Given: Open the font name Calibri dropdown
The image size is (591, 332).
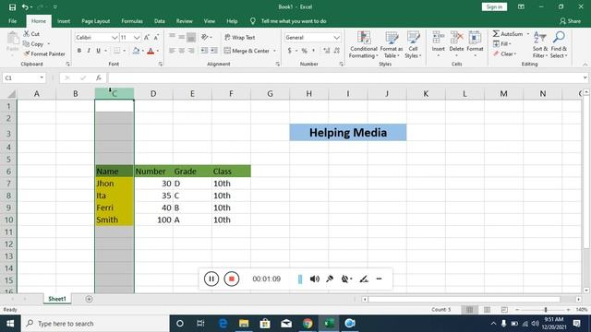Looking at the screenshot, I should [x=115, y=37].
